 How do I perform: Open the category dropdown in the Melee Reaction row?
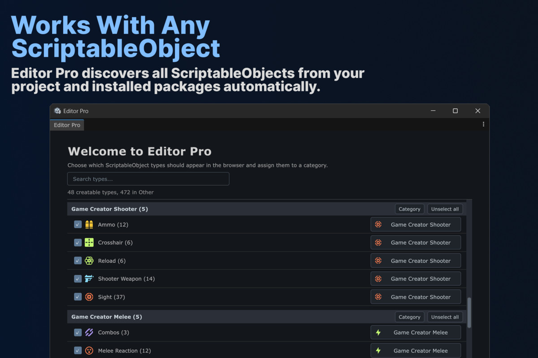[416, 351]
